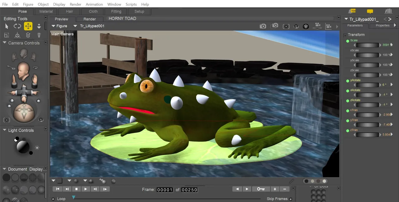Switch to the Cloth room tab

93,12
